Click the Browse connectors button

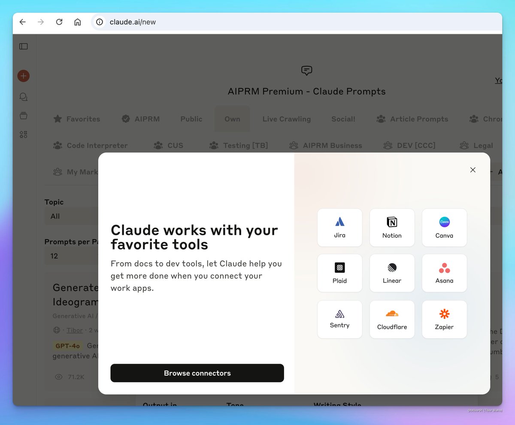click(x=197, y=373)
